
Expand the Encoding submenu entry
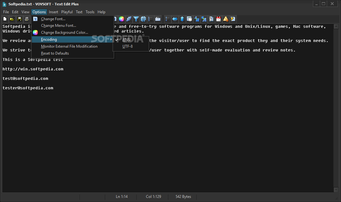tap(73, 39)
